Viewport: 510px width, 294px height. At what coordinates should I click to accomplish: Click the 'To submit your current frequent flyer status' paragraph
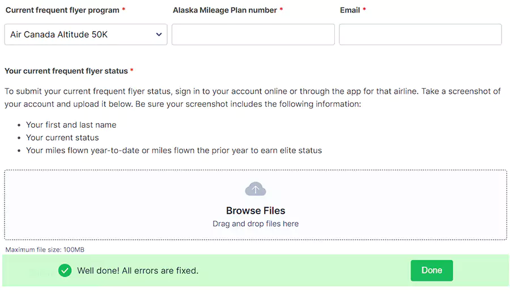[252, 98]
